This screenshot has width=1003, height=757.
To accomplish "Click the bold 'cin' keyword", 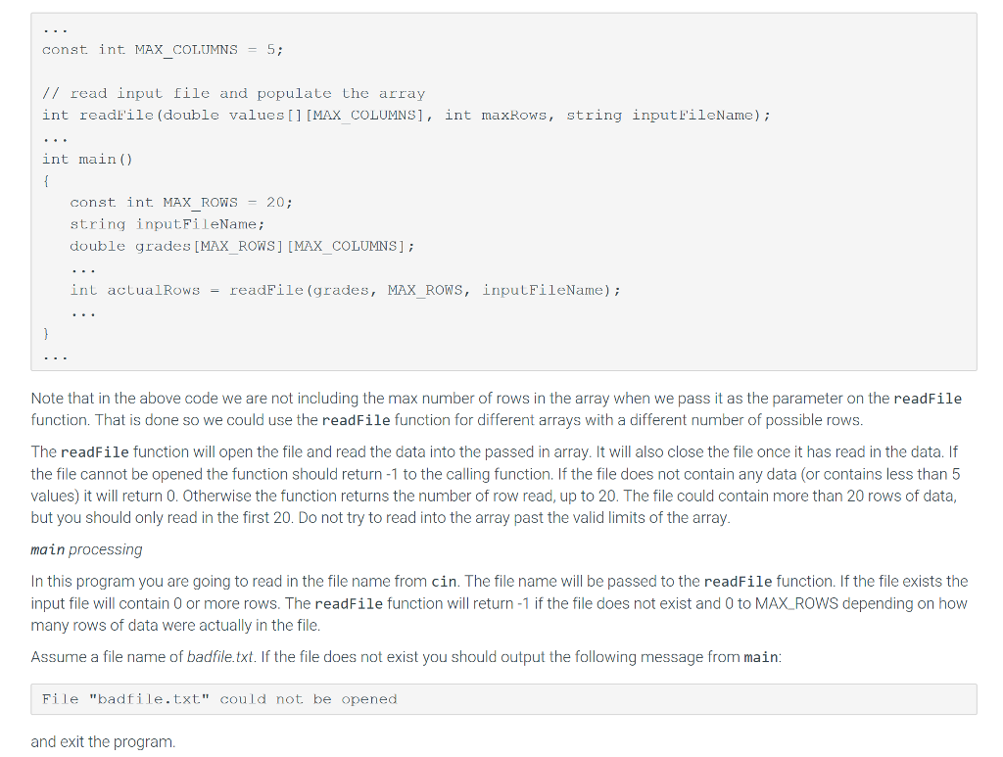I will click(x=444, y=582).
